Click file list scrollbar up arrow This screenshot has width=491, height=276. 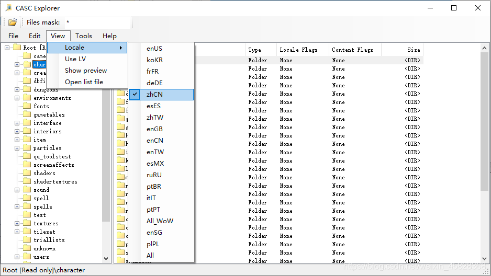[x=484, y=48]
